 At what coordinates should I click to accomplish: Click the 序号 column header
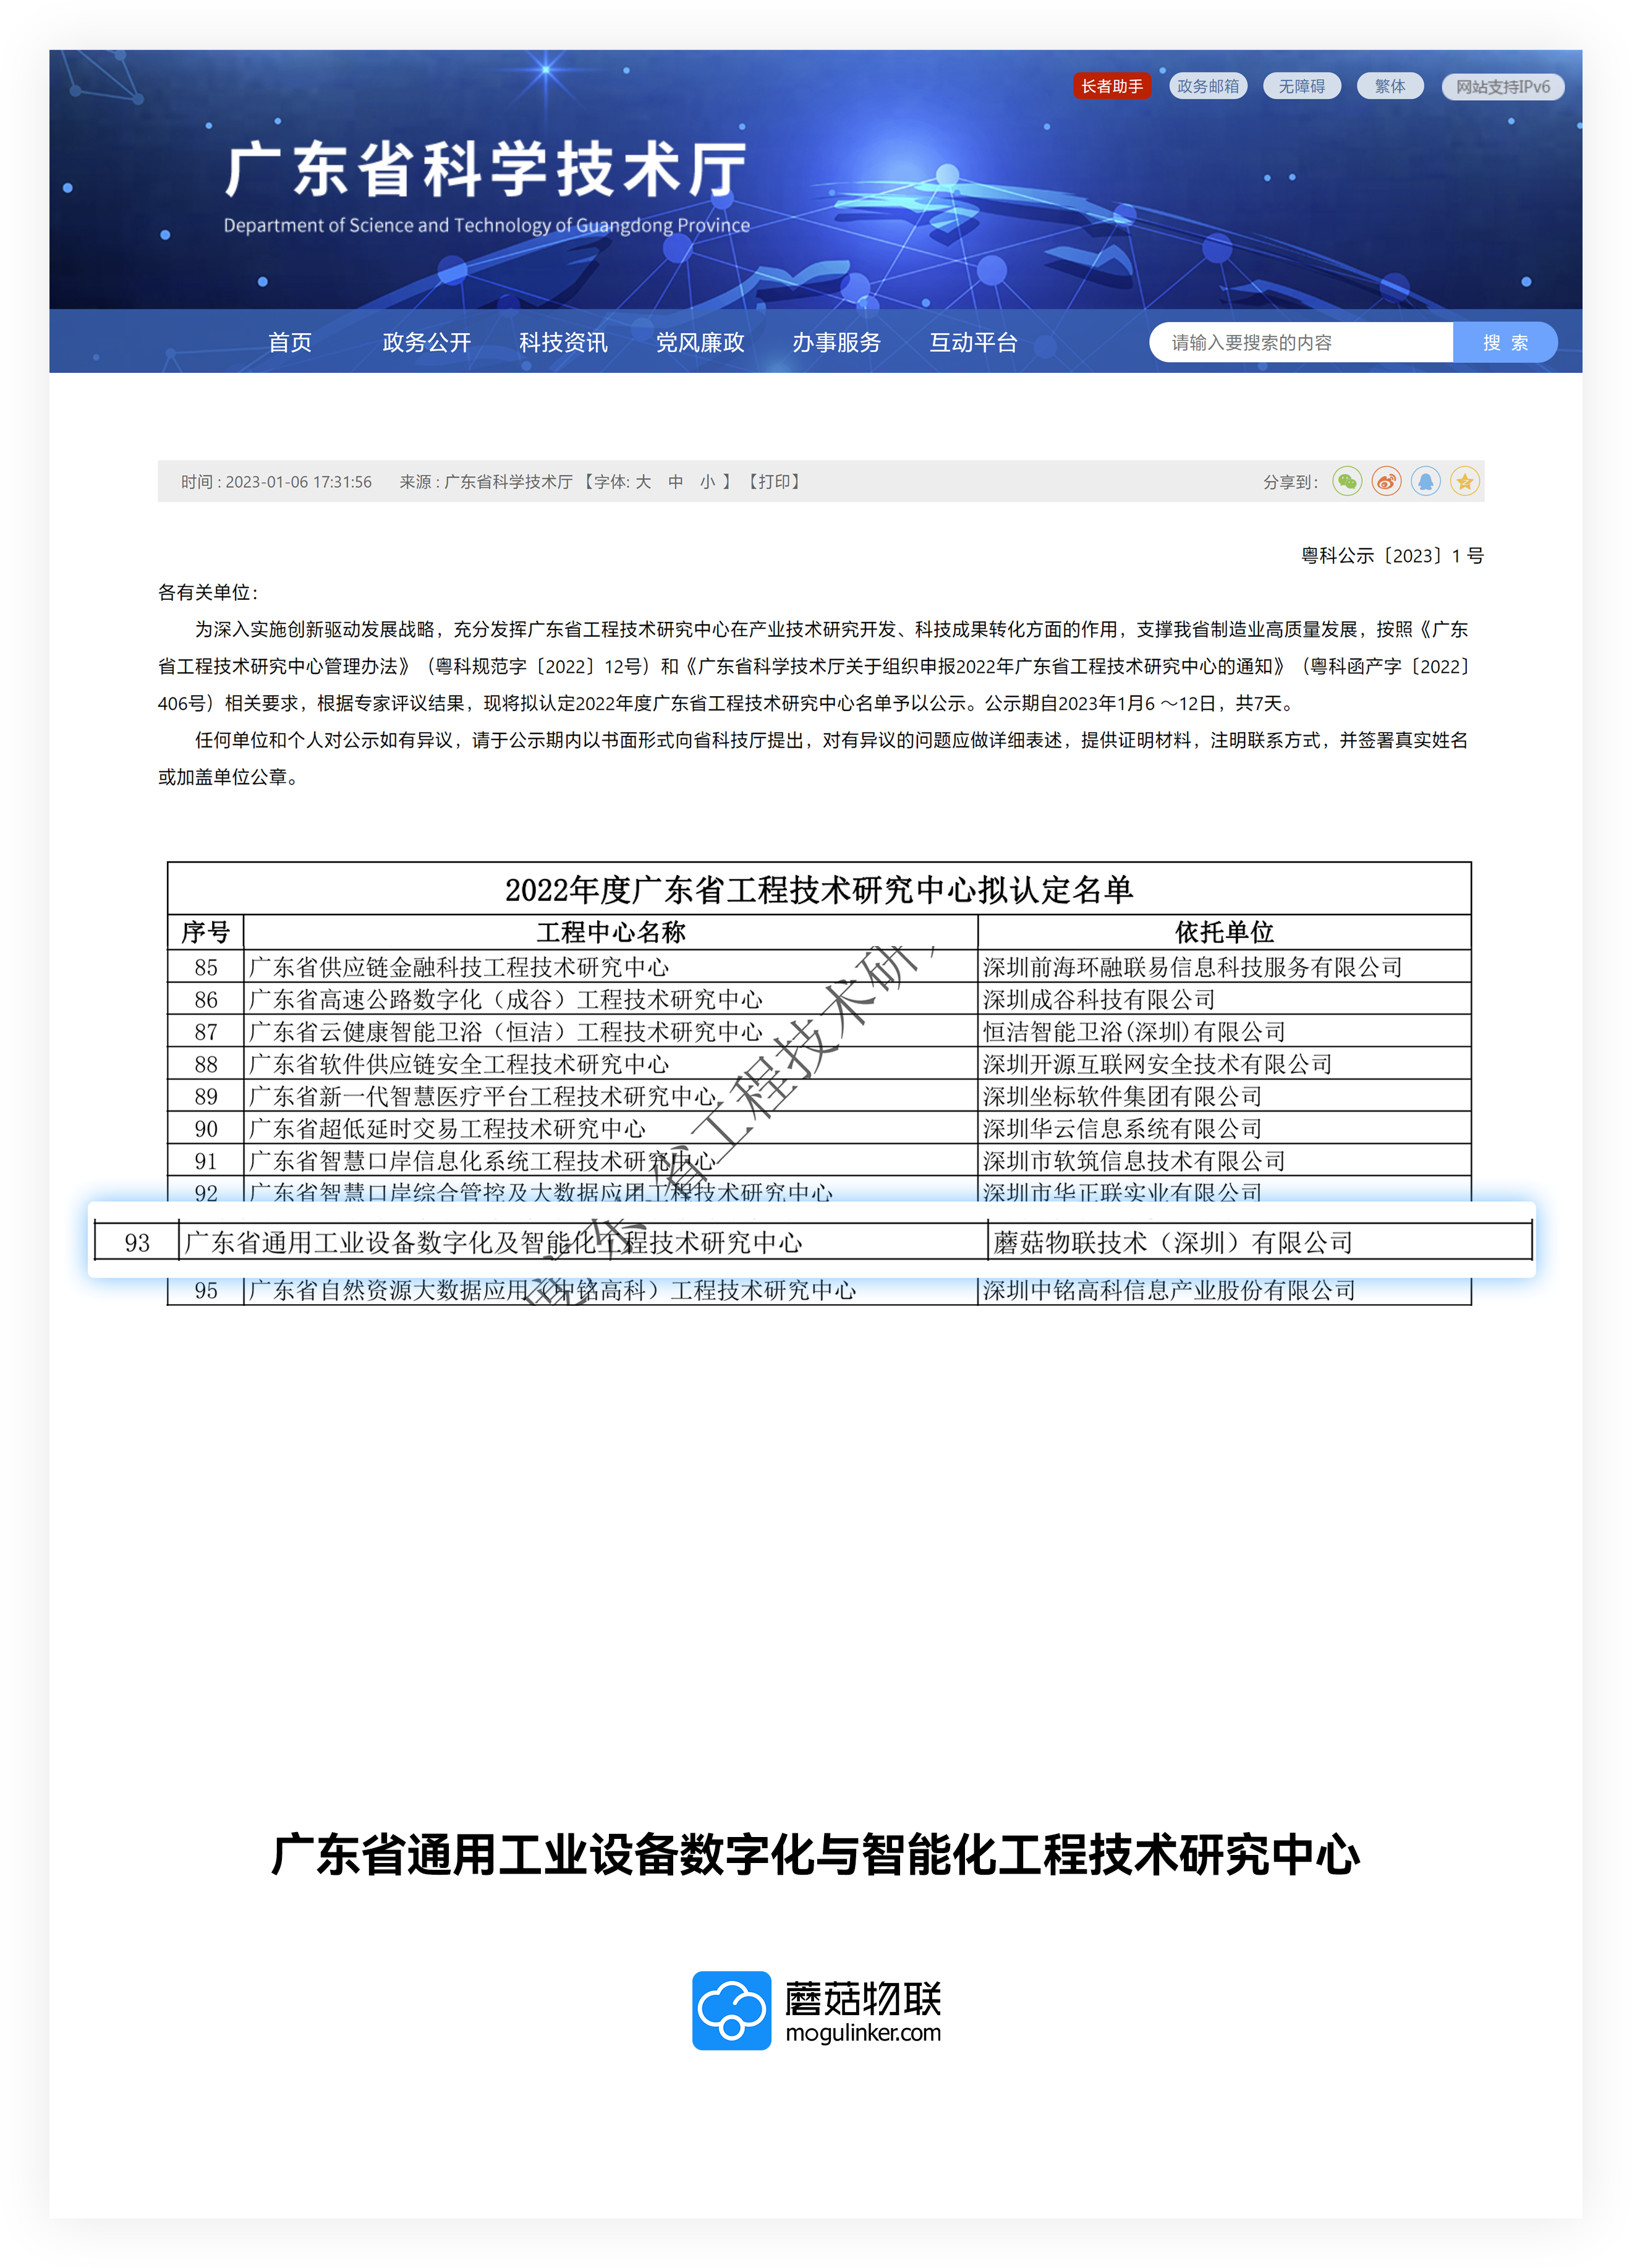point(206,932)
